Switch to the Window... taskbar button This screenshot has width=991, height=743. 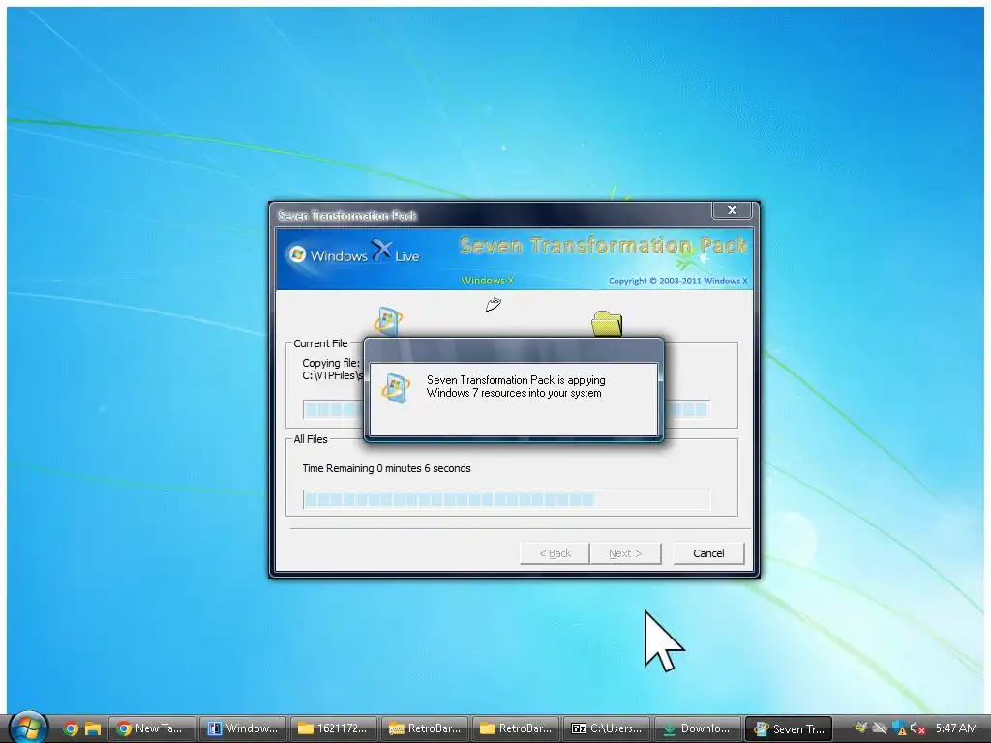(243, 728)
